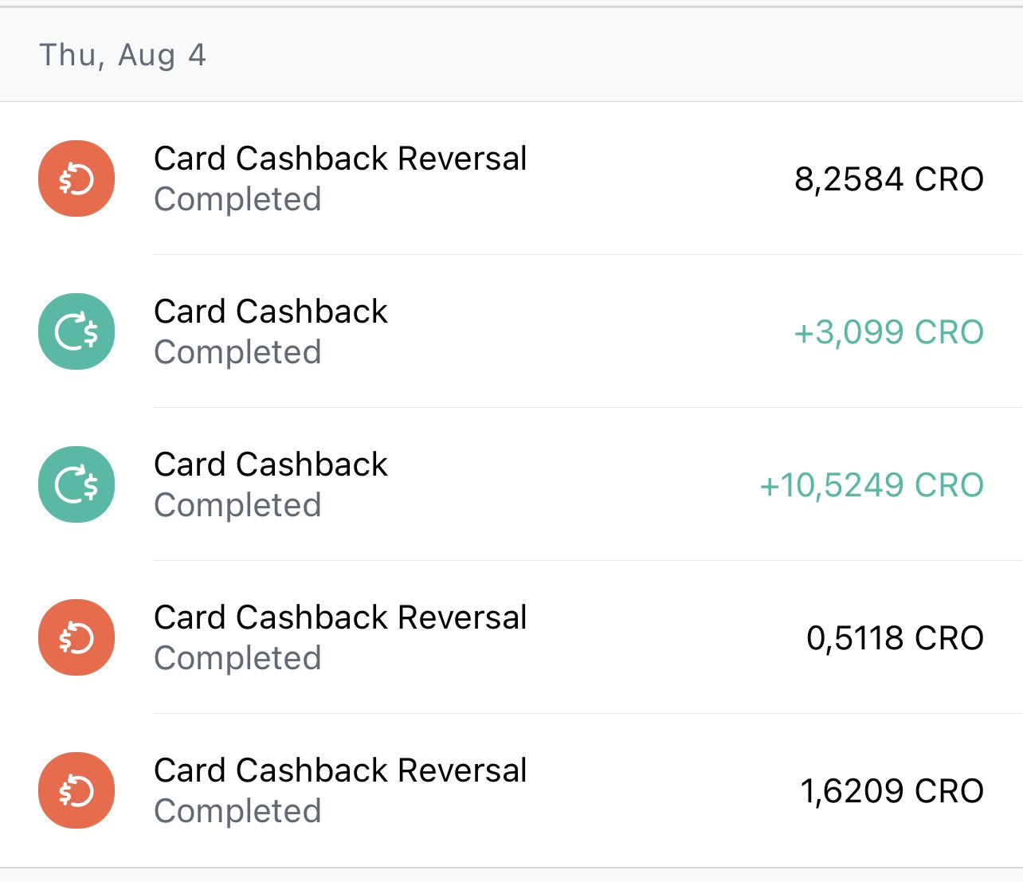Tap the orange reversal icon for 0,5118 CRO

[x=76, y=637]
